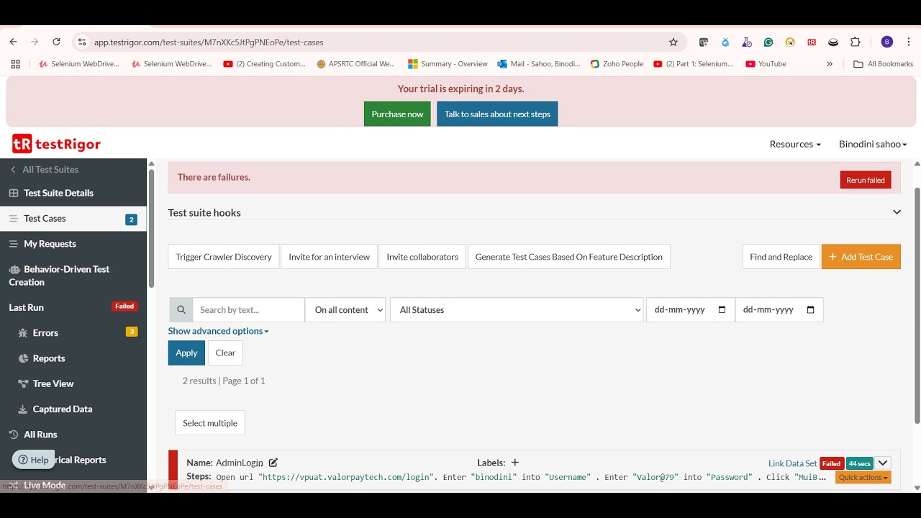Open the Zoho People bookmark

click(617, 64)
